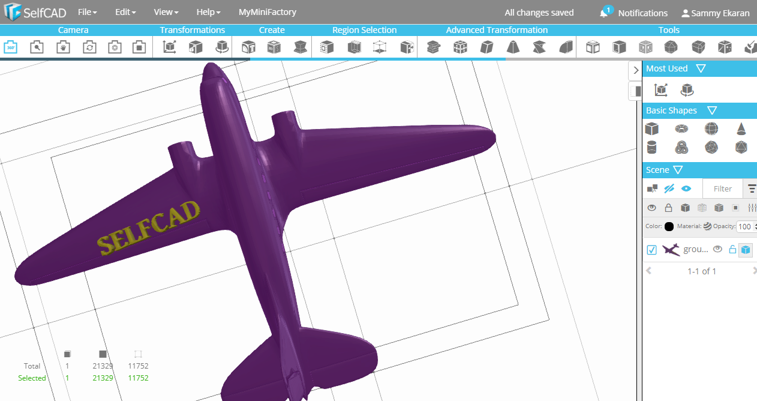
Task: Select the camera zoom tool icon
Action: [37, 47]
